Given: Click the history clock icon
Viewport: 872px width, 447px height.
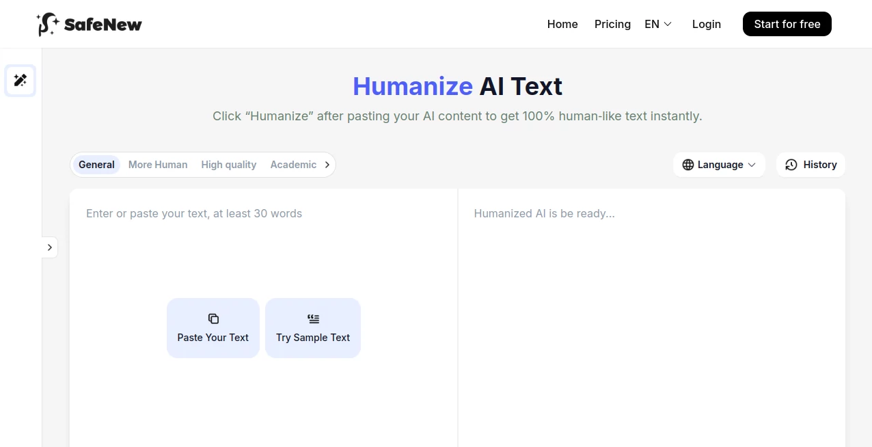Looking at the screenshot, I should [x=791, y=165].
